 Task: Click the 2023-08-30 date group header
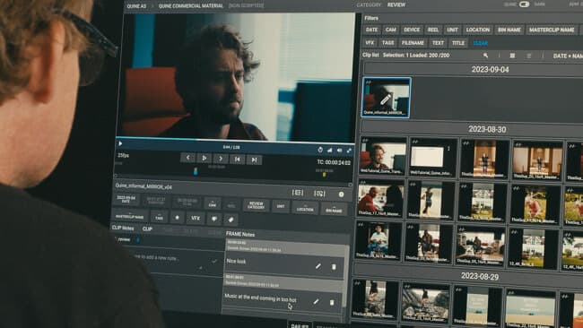point(473,129)
